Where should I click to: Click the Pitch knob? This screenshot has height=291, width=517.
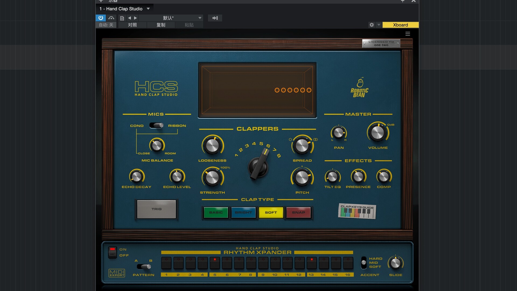302,178
